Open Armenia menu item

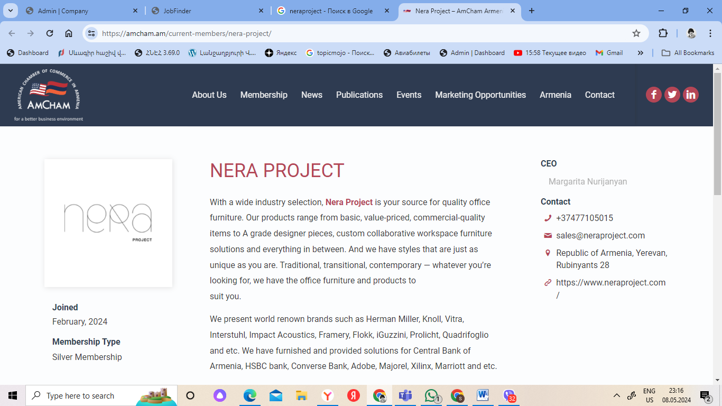point(556,95)
